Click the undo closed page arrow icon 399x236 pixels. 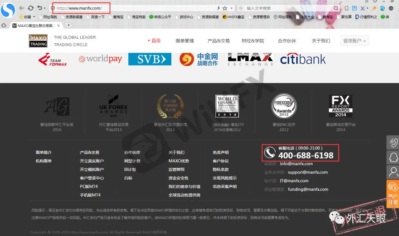(x=40, y=8)
